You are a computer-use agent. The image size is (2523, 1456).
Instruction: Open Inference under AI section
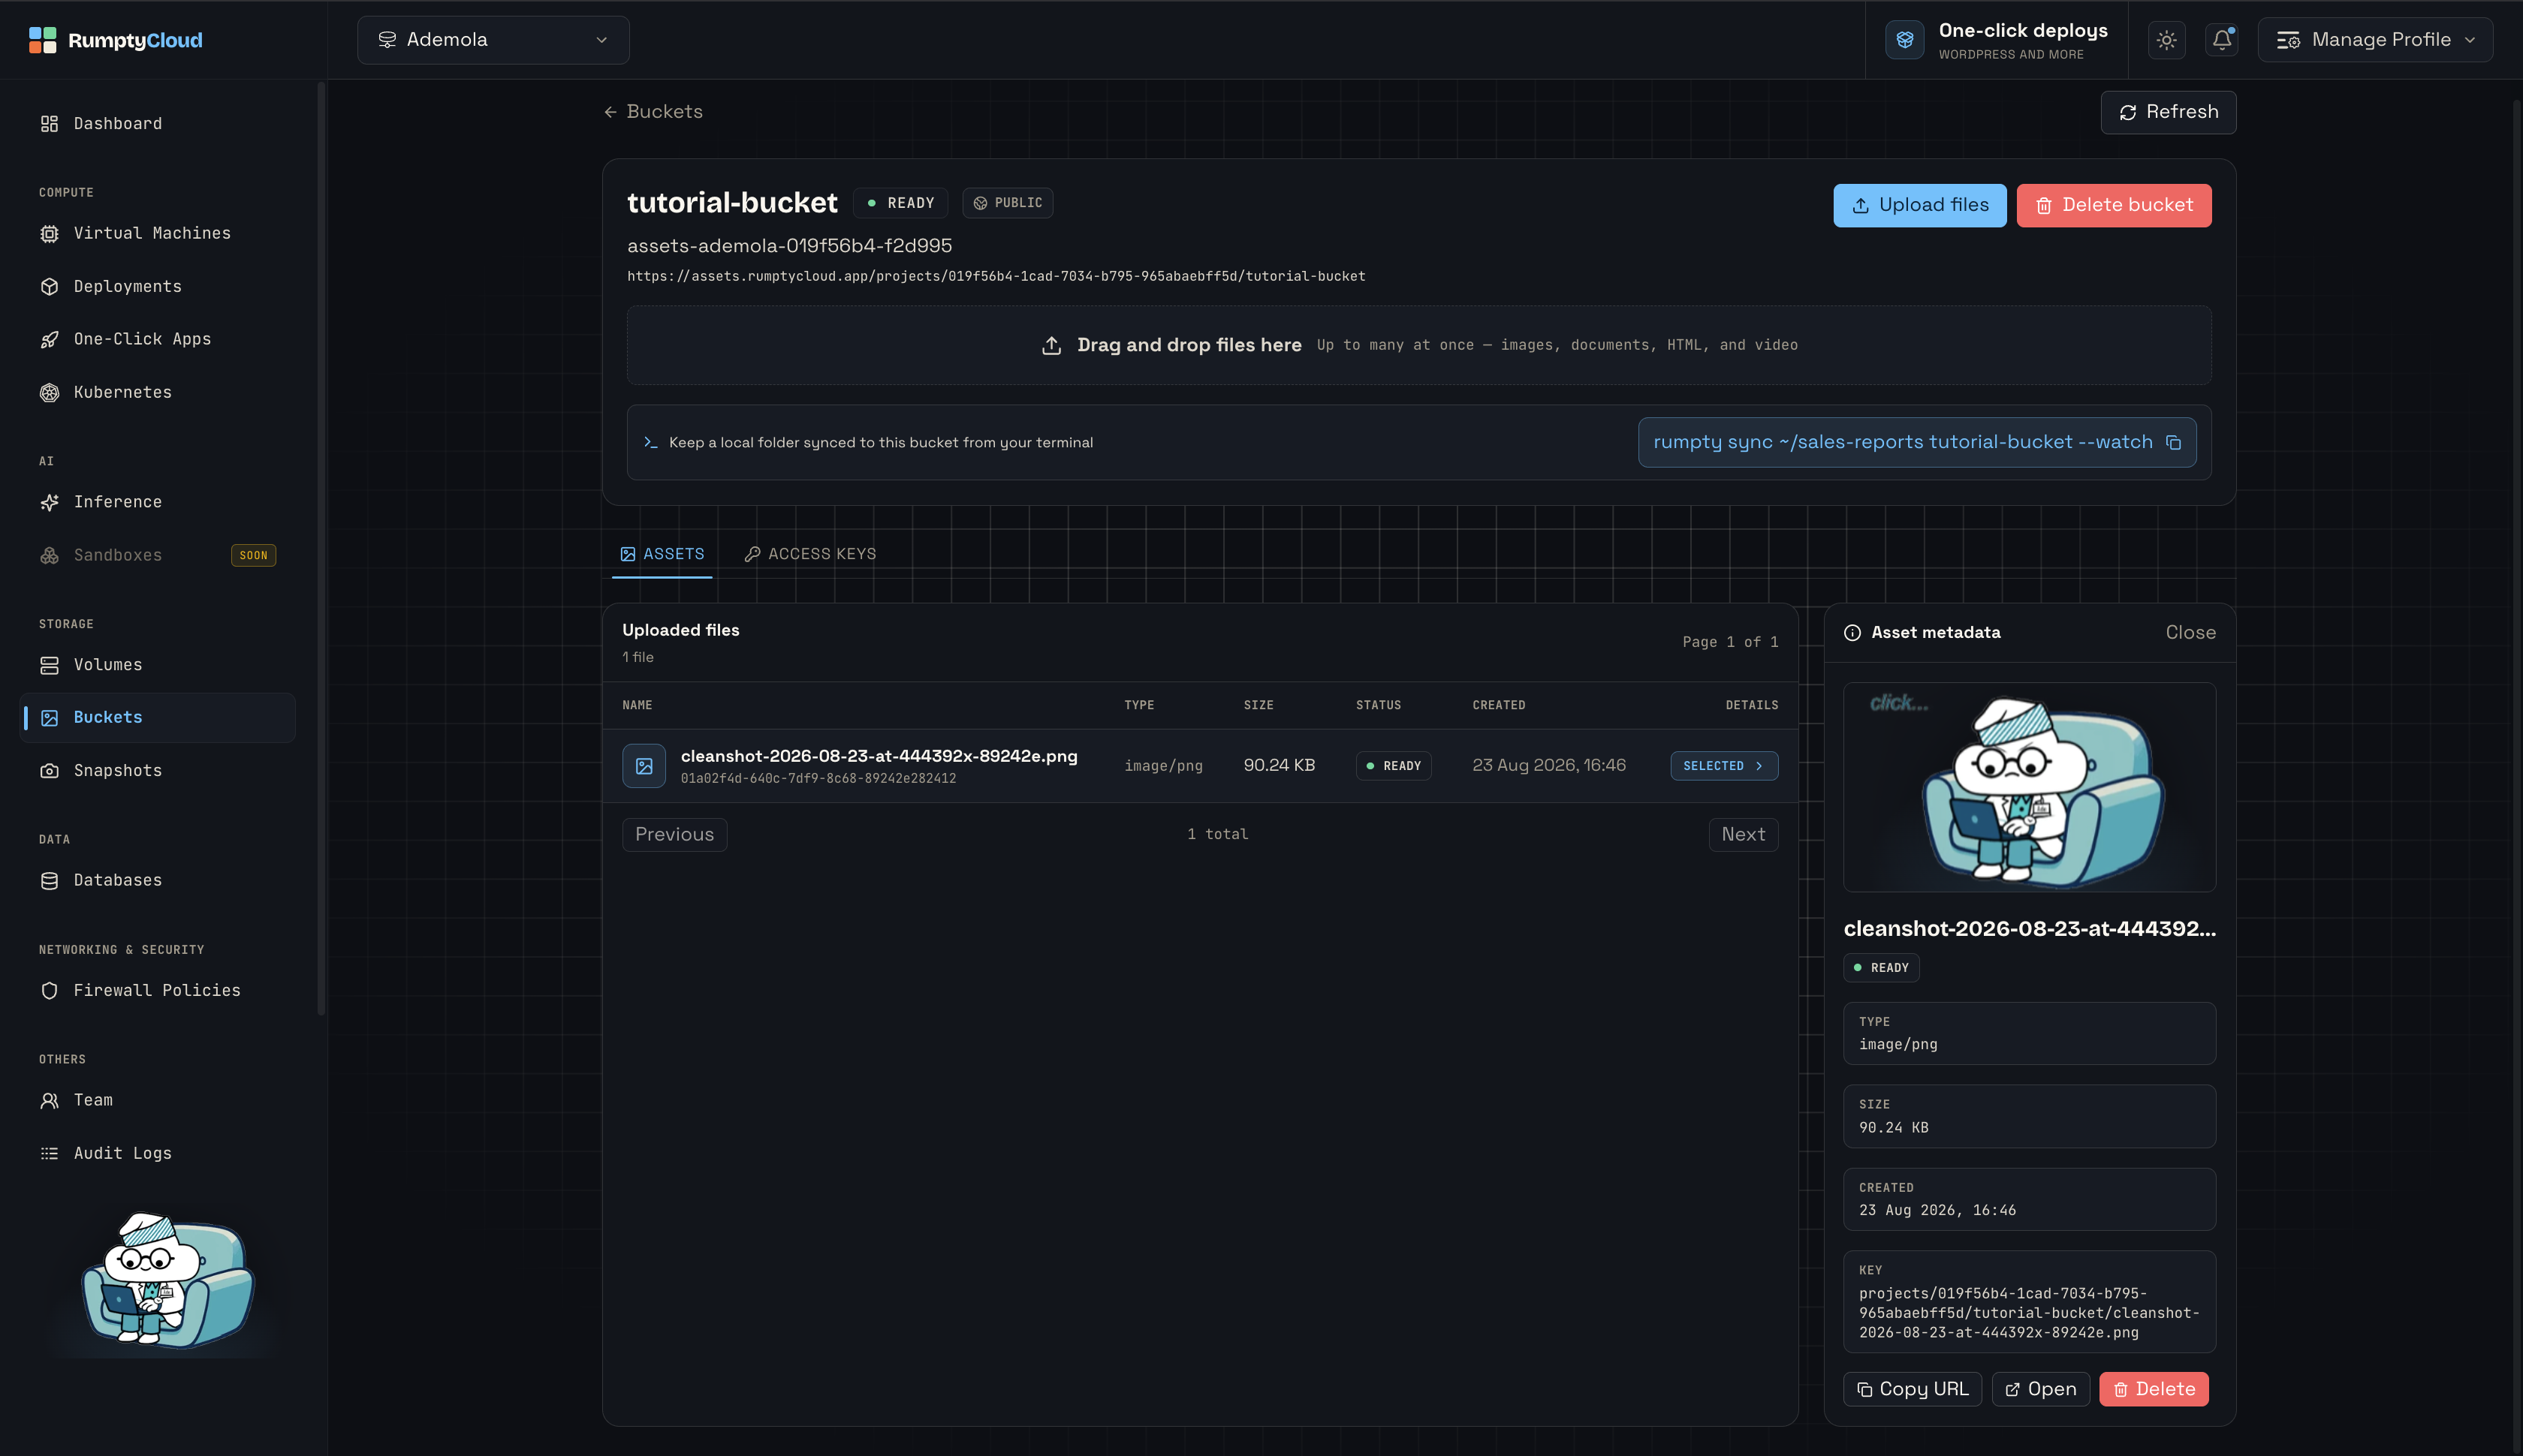pos(158,502)
